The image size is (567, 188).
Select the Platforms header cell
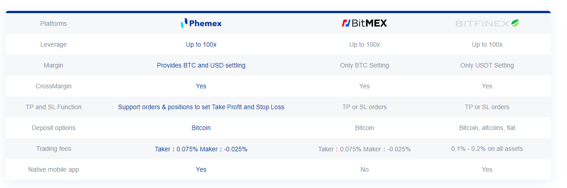[54, 24]
